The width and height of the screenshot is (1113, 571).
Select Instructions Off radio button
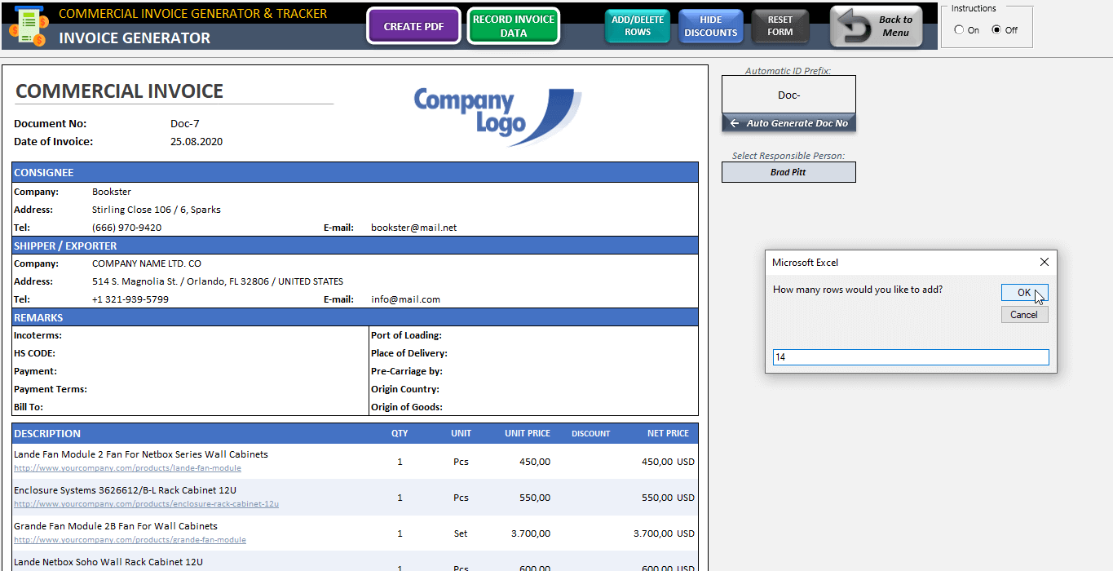(996, 30)
